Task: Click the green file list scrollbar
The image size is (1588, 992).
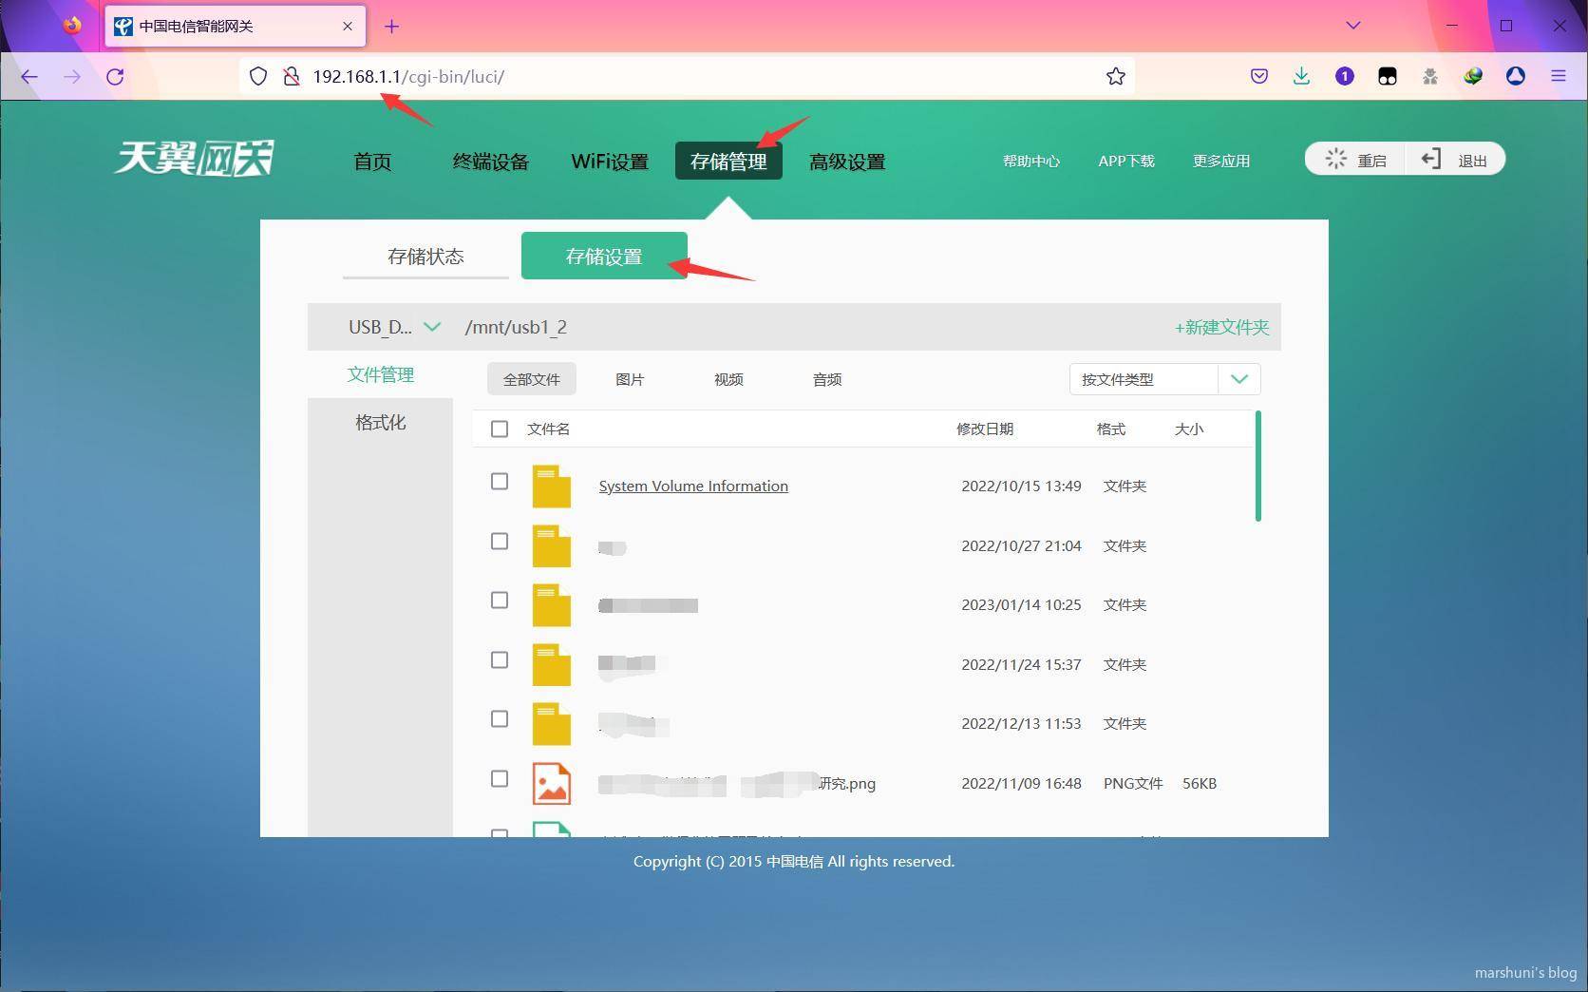Action: click(1257, 467)
